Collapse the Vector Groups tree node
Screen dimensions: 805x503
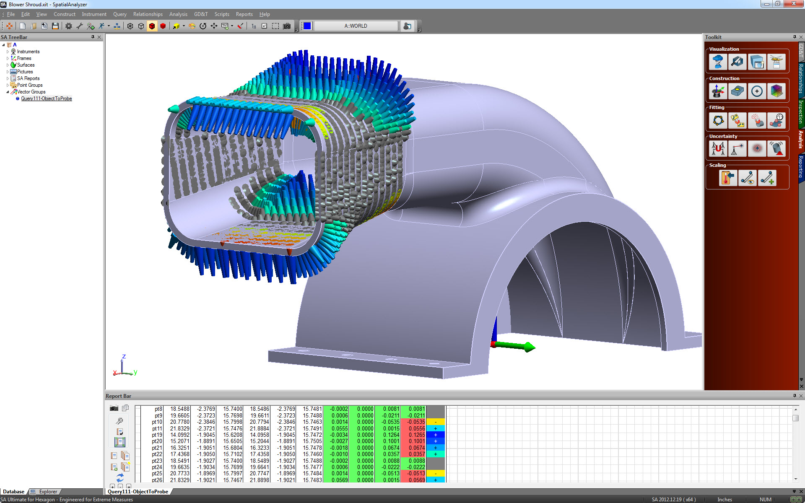(8, 92)
